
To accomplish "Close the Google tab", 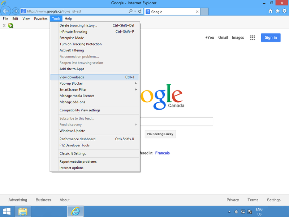I will (197, 12).
